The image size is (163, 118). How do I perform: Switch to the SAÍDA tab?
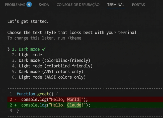point(44,5)
